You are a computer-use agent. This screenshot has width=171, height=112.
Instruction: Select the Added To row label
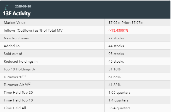click(x=11, y=46)
